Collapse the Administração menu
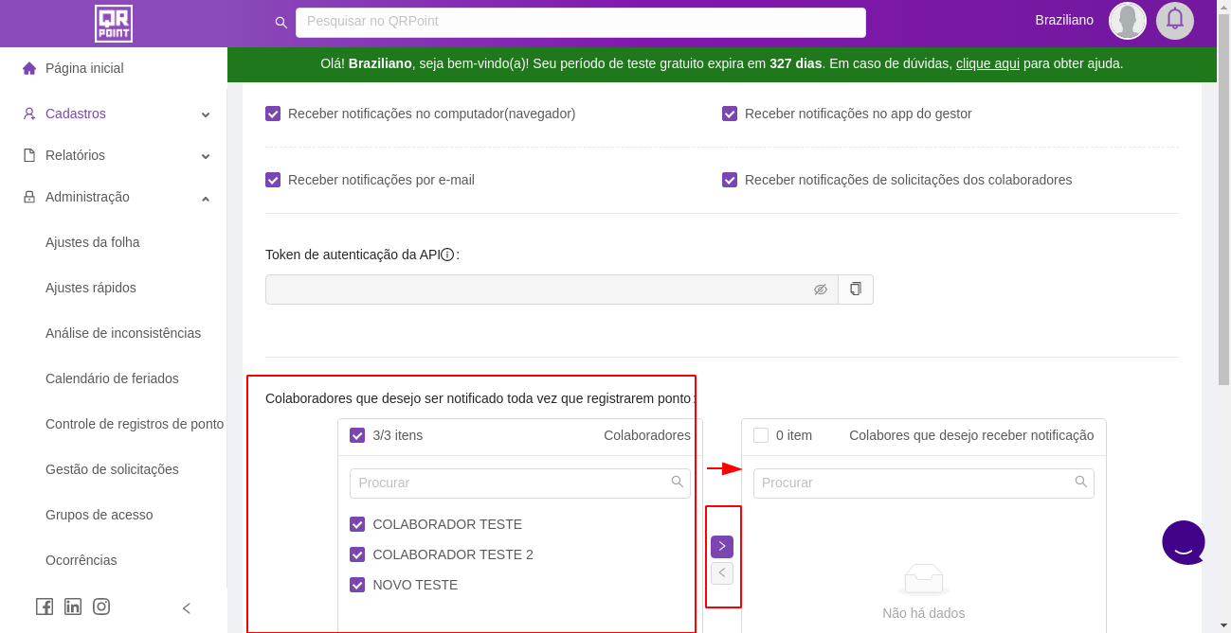The image size is (1231, 633). coord(114,197)
